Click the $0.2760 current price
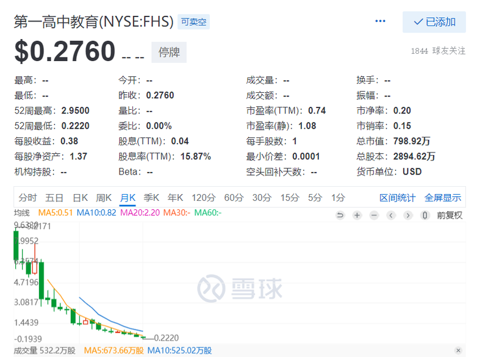The height and width of the screenshot is (357, 488). [65, 51]
